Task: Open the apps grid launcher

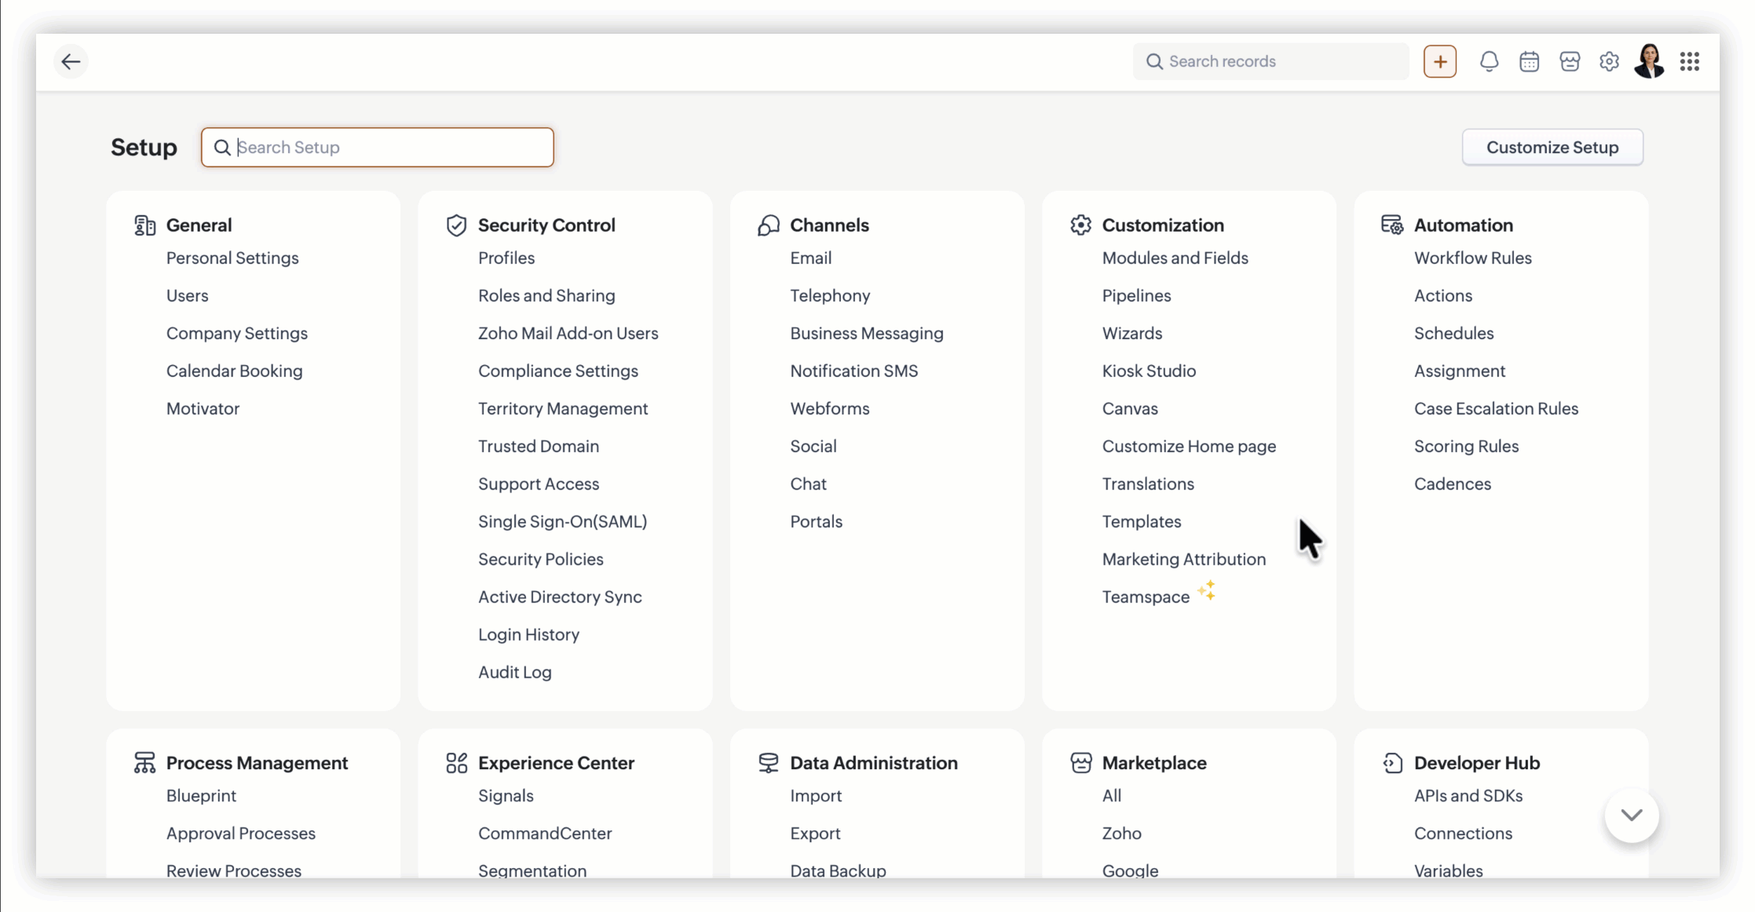Action: click(x=1690, y=61)
